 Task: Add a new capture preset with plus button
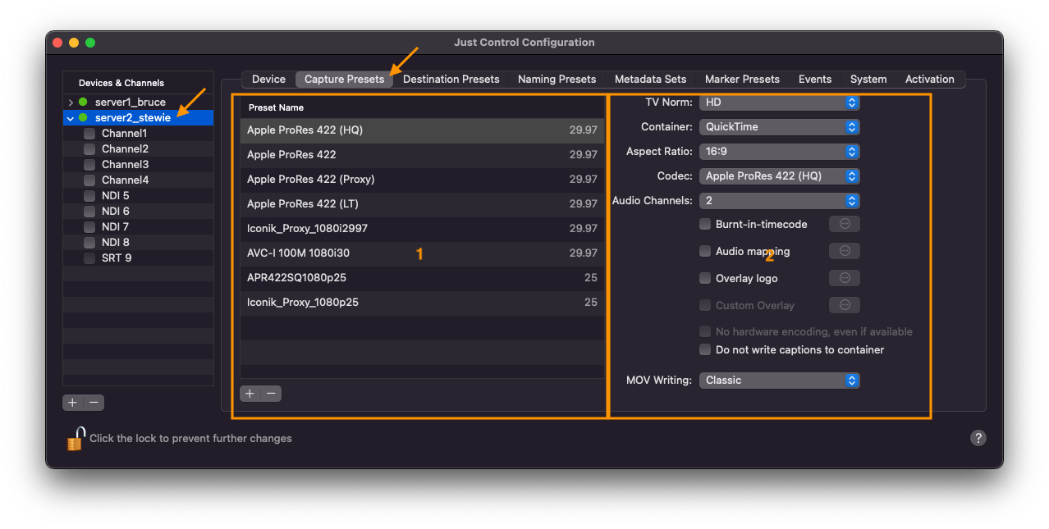(x=250, y=394)
